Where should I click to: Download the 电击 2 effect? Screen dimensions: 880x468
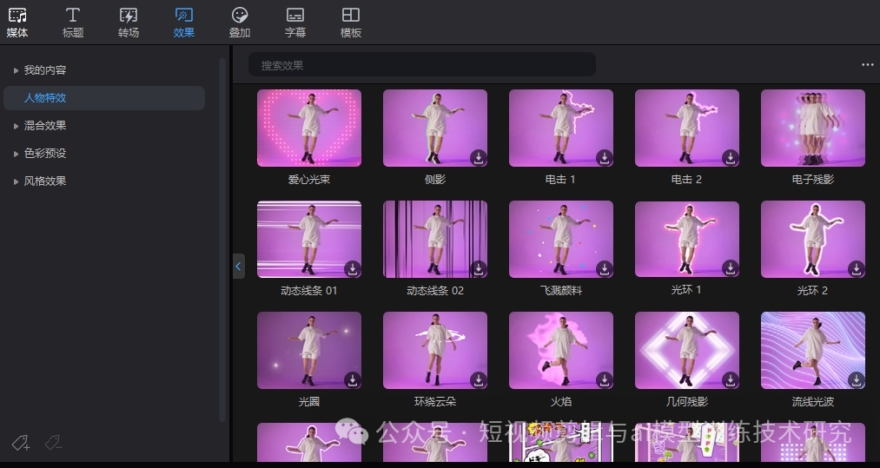point(731,158)
